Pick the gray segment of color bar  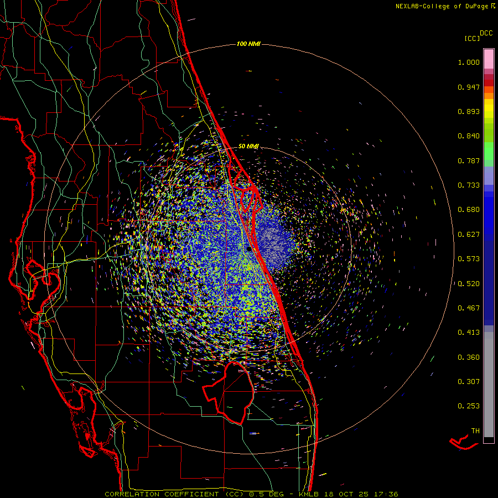click(489, 385)
